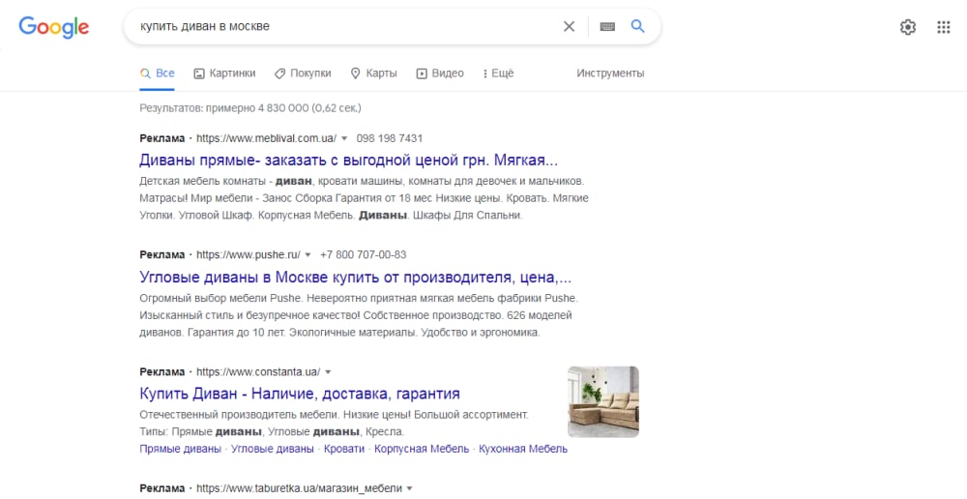Select the Все tab
The width and height of the screenshot is (967, 499).
158,73
